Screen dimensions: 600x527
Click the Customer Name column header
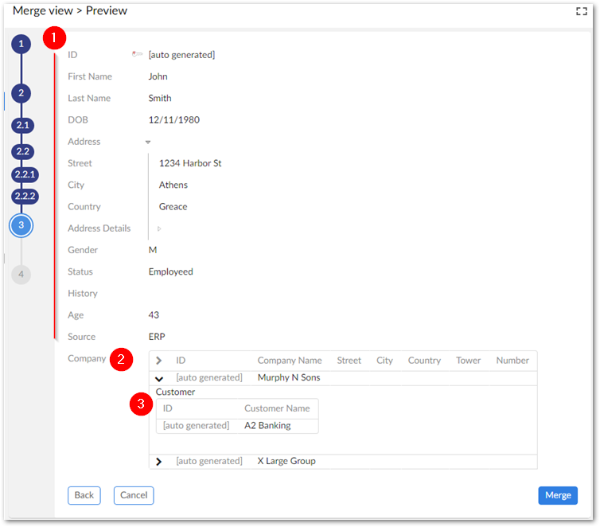277,408
